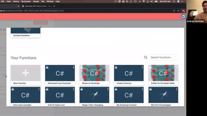Open the Help menu
The width and height of the screenshot is (207, 116).
point(58,1)
